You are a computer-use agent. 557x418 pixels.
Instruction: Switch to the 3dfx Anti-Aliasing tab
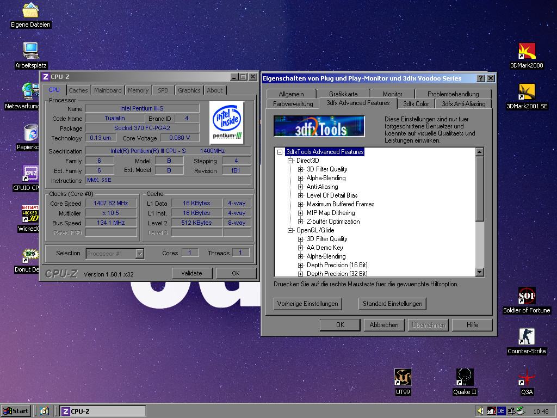[x=463, y=104]
